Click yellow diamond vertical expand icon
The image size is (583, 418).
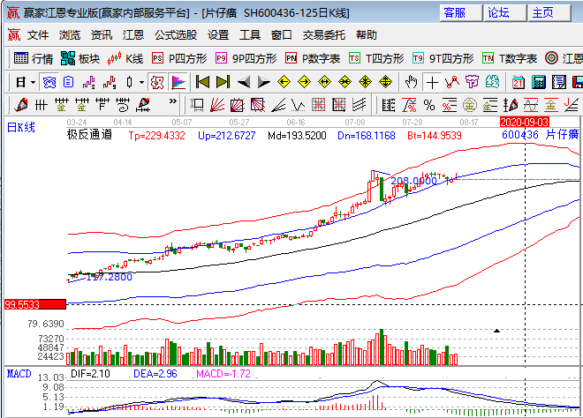(385, 82)
